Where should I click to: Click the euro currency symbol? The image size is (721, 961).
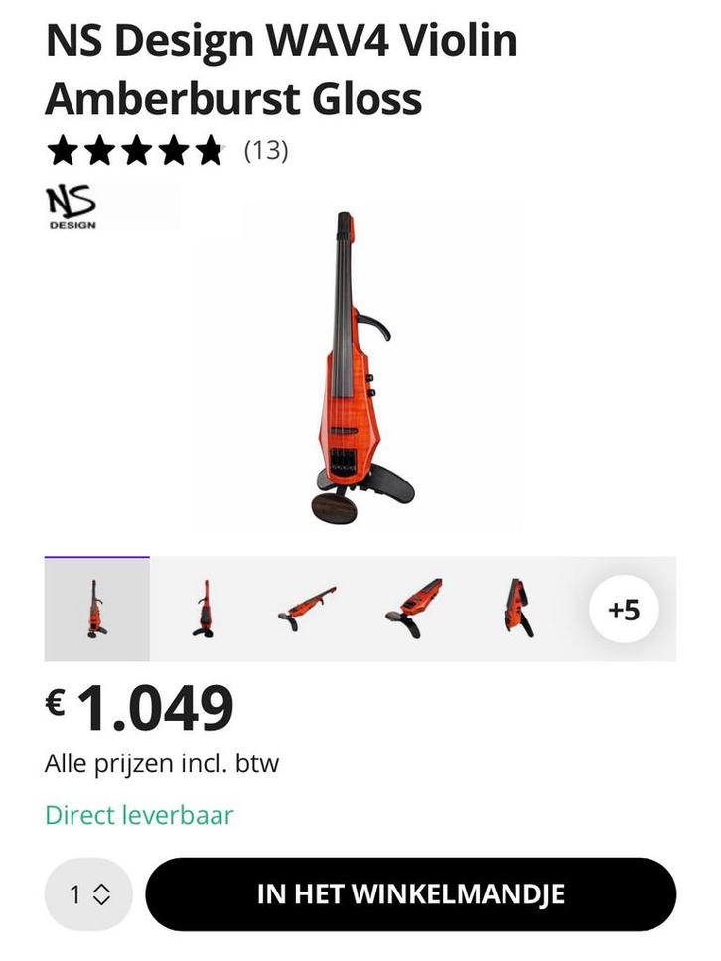point(56,702)
